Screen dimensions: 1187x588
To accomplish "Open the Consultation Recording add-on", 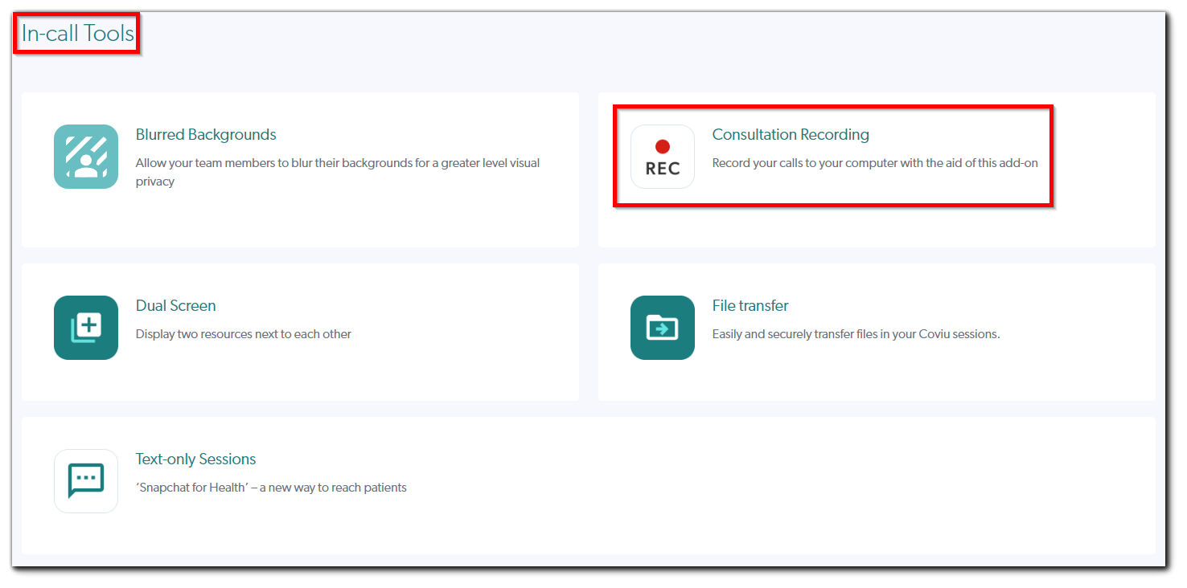I will click(x=790, y=134).
